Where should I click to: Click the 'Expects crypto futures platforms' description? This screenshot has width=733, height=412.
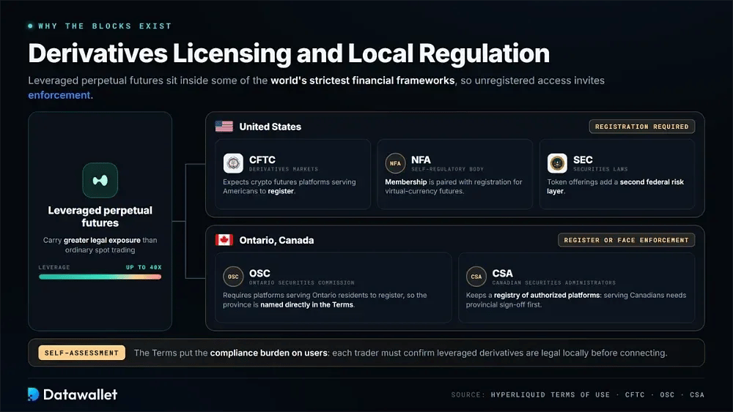(x=289, y=187)
